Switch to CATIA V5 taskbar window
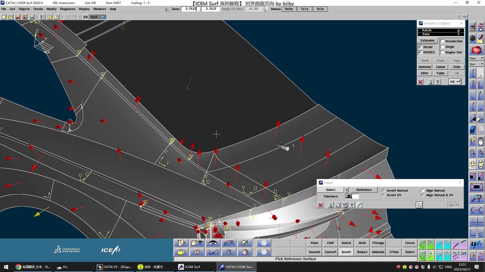 click(115, 267)
